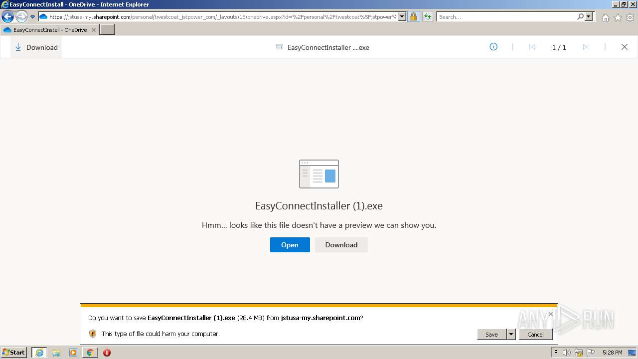
Task: Expand the search provider dropdown
Action: tap(589, 17)
